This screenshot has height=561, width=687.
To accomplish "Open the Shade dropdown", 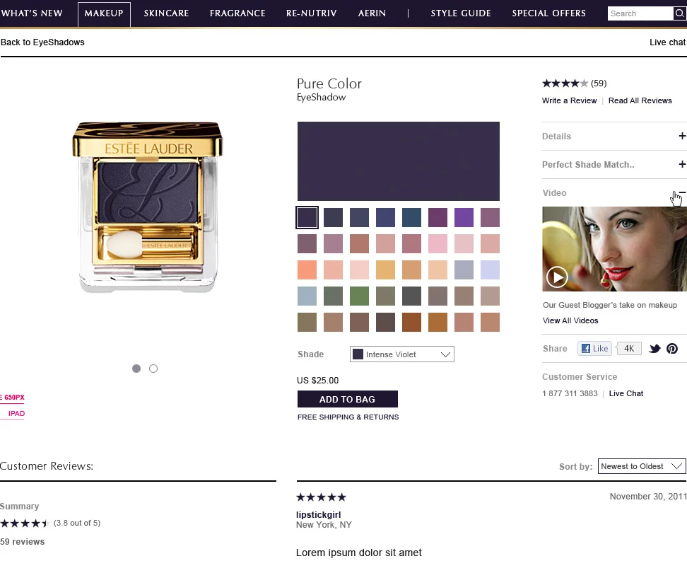I will (401, 354).
